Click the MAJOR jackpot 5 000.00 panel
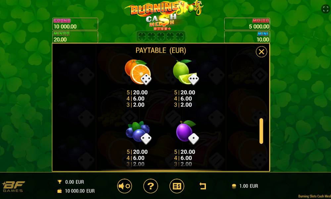Image resolution: width=331 pixels, height=199 pixels. click(247, 24)
